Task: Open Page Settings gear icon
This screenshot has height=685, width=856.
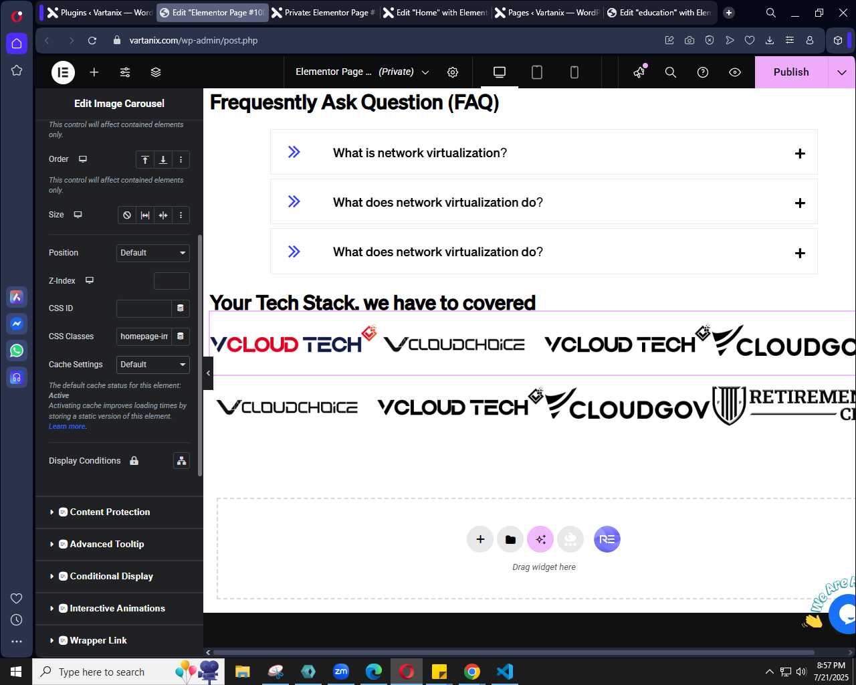Action: tap(453, 72)
